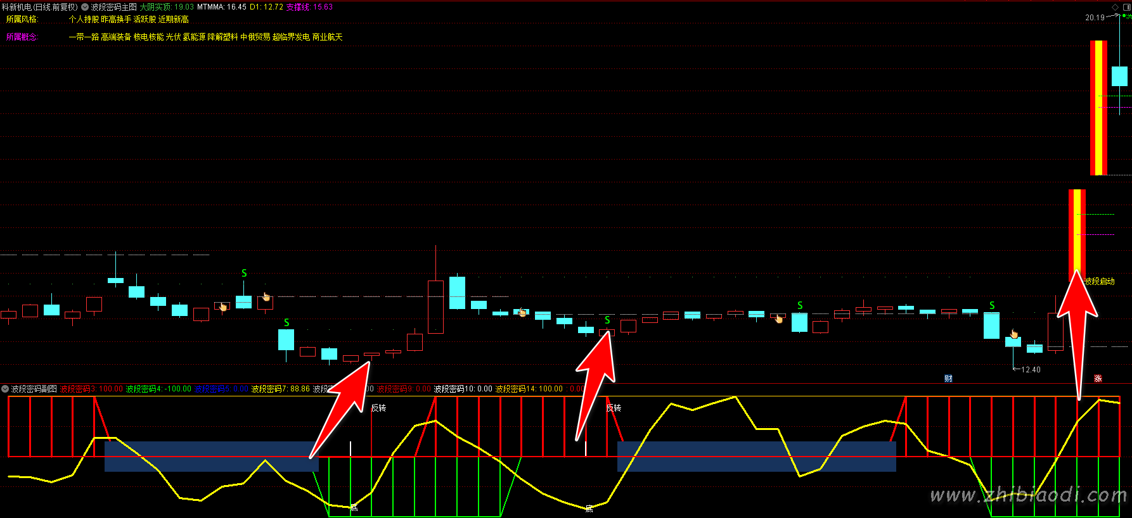Click the 支撑线: 15.63 value

pyautogui.click(x=309, y=7)
